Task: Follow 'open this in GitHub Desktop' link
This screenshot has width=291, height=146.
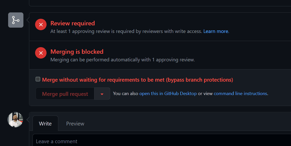Action: point(168,94)
